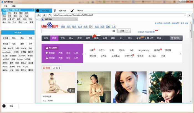Open the woman face closeup photo thumbnail
194x113 pixels.
pyautogui.click(x=130, y=87)
